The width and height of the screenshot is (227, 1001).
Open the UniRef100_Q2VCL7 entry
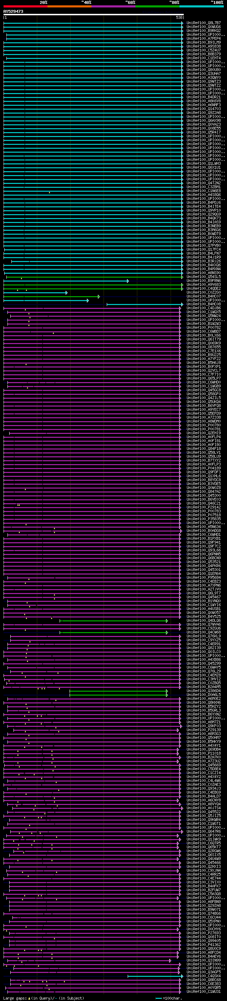click(x=204, y=371)
